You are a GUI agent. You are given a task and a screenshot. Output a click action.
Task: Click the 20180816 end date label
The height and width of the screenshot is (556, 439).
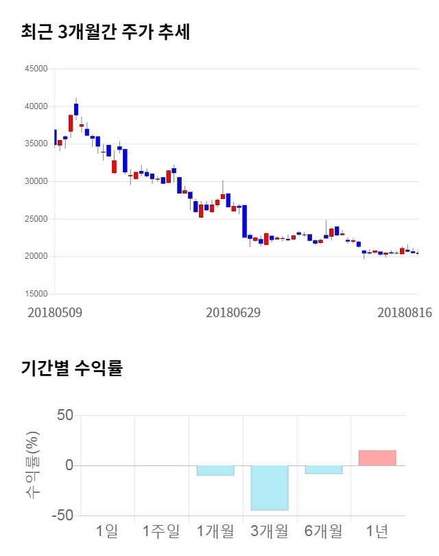point(405,312)
